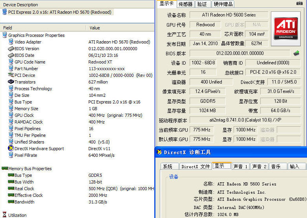
Task: Click the Part Number row icon
Action: [x=11, y=69]
